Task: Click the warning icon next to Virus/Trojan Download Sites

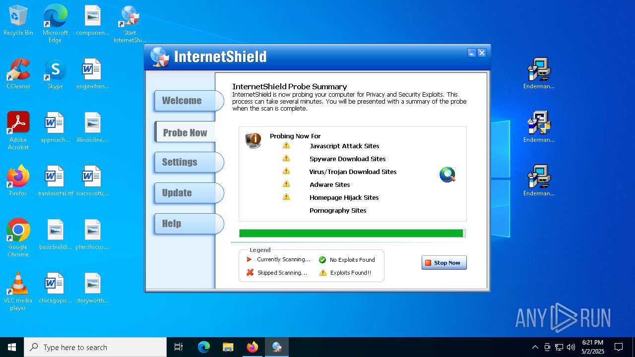Action: tap(286, 171)
